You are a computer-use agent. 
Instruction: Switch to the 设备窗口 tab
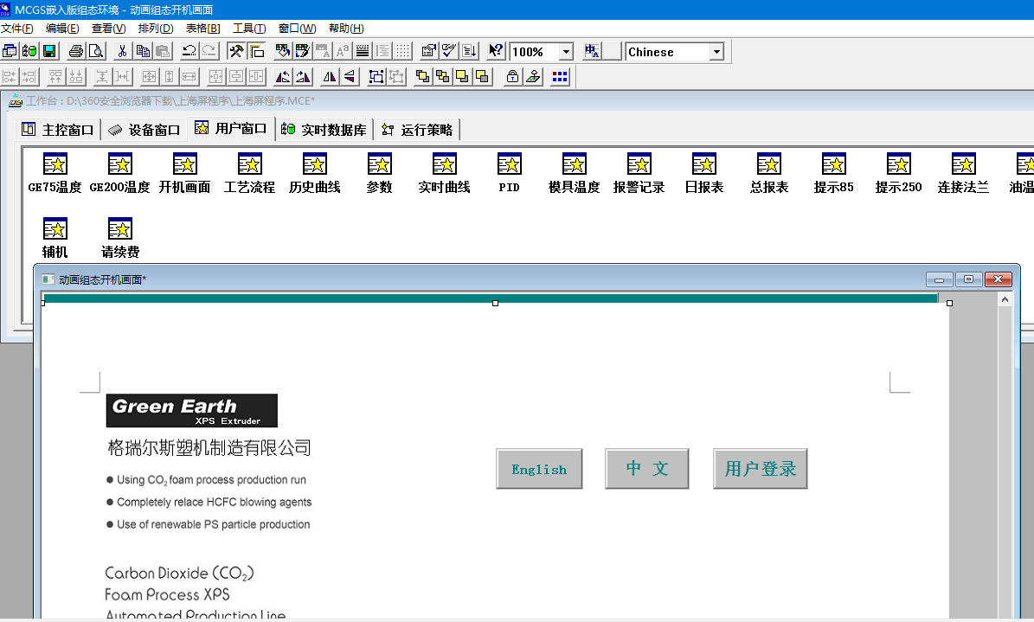click(x=145, y=130)
